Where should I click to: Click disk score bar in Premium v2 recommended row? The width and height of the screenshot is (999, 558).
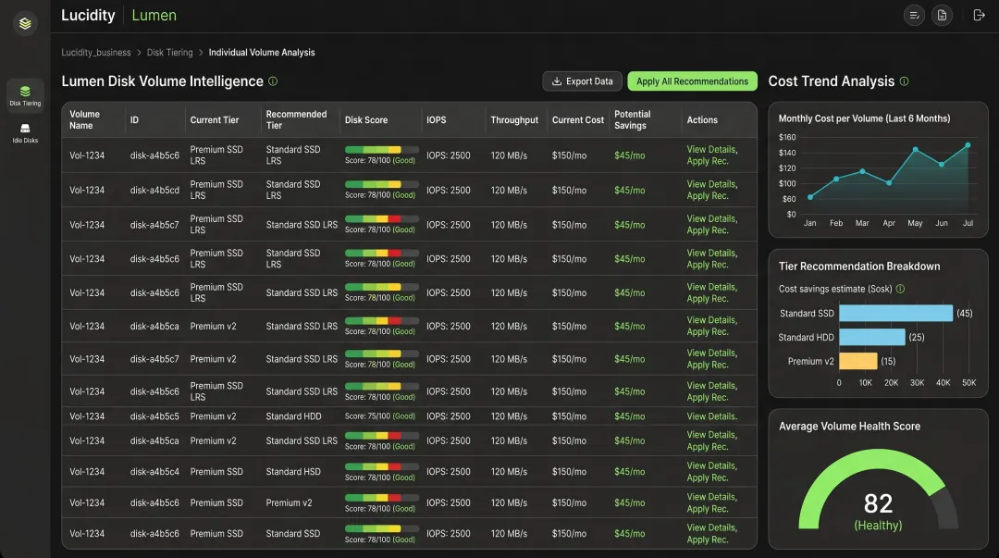[382, 498]
